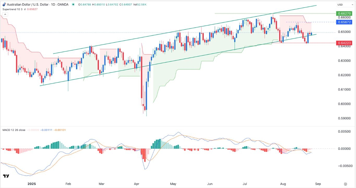Open the TradingView logo watermark

(6, 176)
